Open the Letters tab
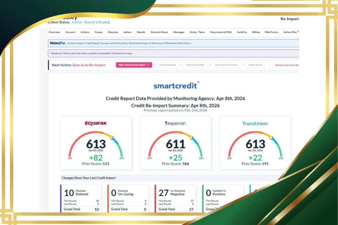The image size is (338, 225). [x=127, y=32]
